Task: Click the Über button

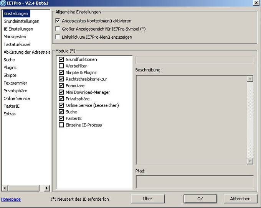Action: tap(148, 199)
